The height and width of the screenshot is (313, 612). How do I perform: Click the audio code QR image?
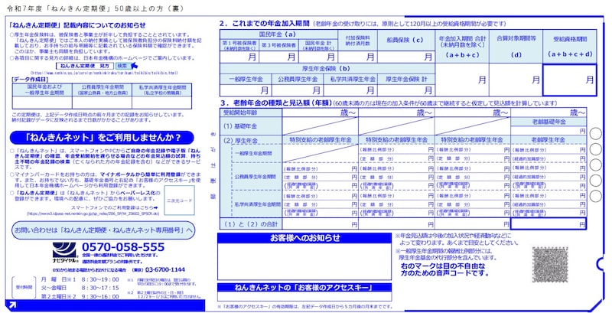click(x=549, y=265)
